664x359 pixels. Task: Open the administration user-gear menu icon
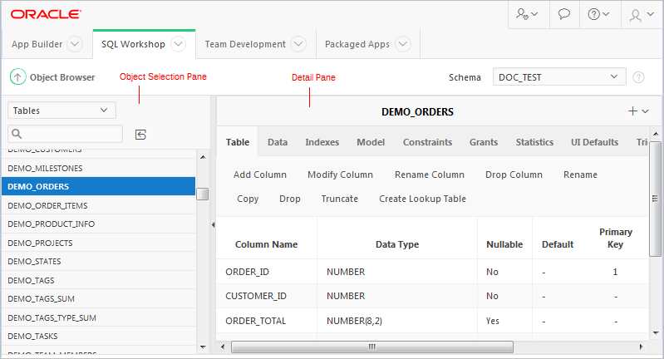click(527, 14)
